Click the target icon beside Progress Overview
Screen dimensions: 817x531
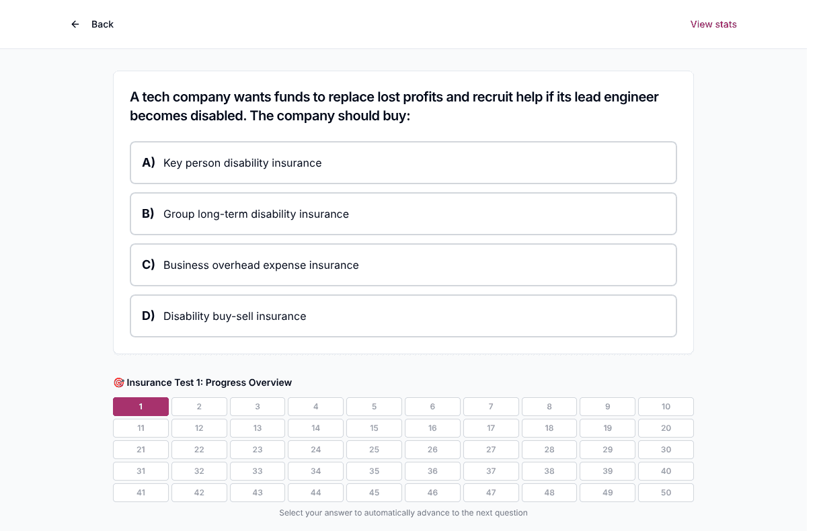pyautogui.click(x=118, y=382)
